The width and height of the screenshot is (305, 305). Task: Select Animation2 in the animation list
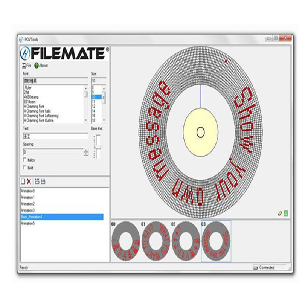pyautogui.click(x=28, y=204)
